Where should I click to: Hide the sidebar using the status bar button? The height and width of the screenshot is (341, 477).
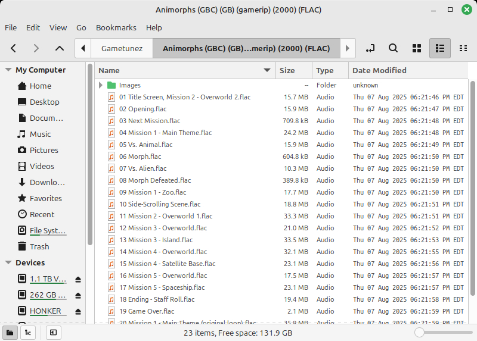tap(53, 333)
